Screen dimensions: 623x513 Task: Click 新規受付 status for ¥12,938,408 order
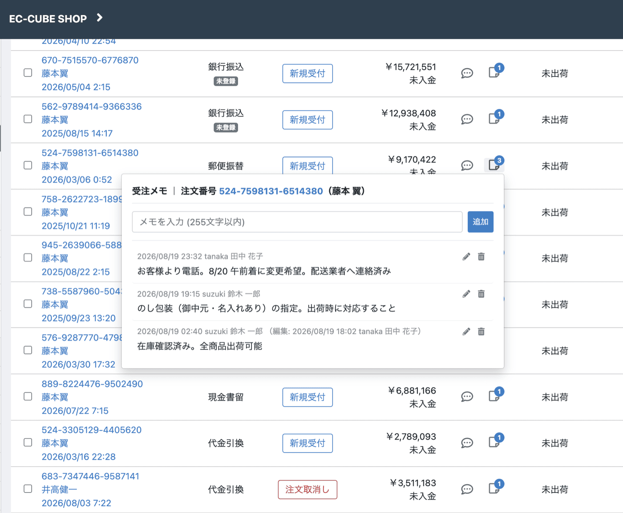[x=307, y=120]
